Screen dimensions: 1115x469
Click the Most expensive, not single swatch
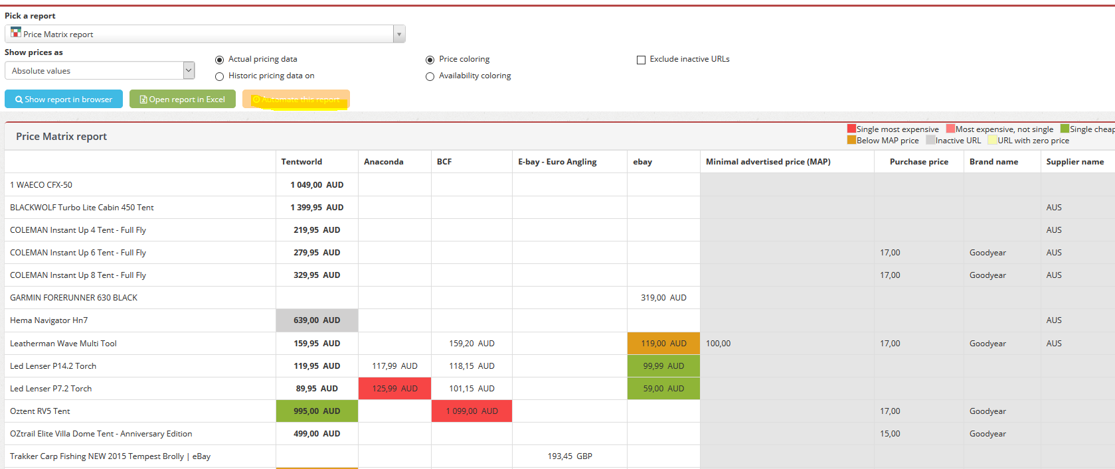point(950,129)
